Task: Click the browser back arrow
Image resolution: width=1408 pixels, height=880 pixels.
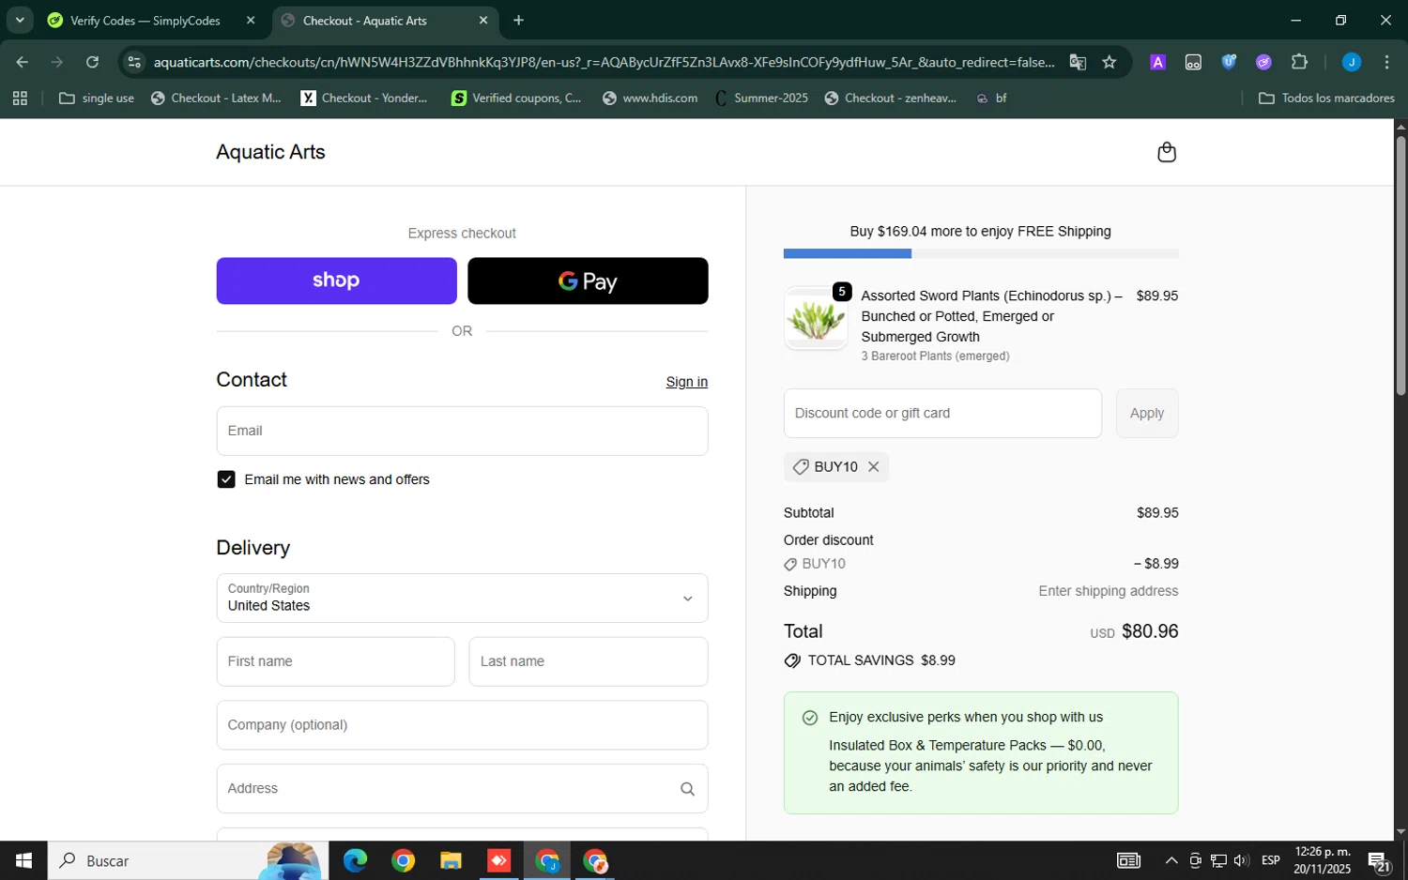Action: [x=22, y=62]
